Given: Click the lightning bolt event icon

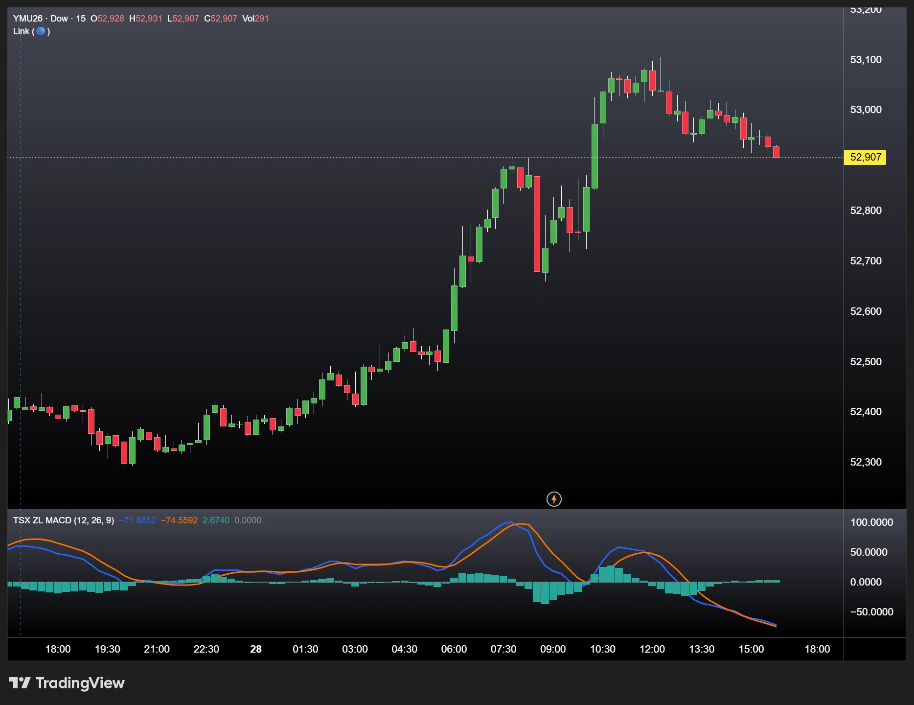Looking at the screenshot, I should click(554, 499).
